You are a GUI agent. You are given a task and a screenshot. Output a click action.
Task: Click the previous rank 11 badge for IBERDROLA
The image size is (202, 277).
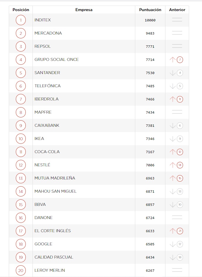180,99
